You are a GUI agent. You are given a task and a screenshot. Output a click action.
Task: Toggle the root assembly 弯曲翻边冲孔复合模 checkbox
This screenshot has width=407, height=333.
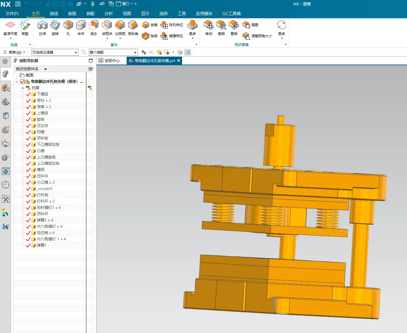[x=22, y=82]
